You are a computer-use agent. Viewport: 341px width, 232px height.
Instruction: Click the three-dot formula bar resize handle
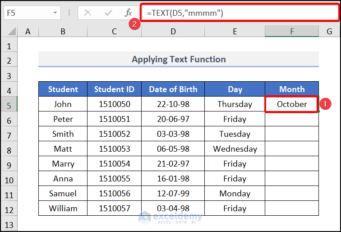click(x=69, y=13)
